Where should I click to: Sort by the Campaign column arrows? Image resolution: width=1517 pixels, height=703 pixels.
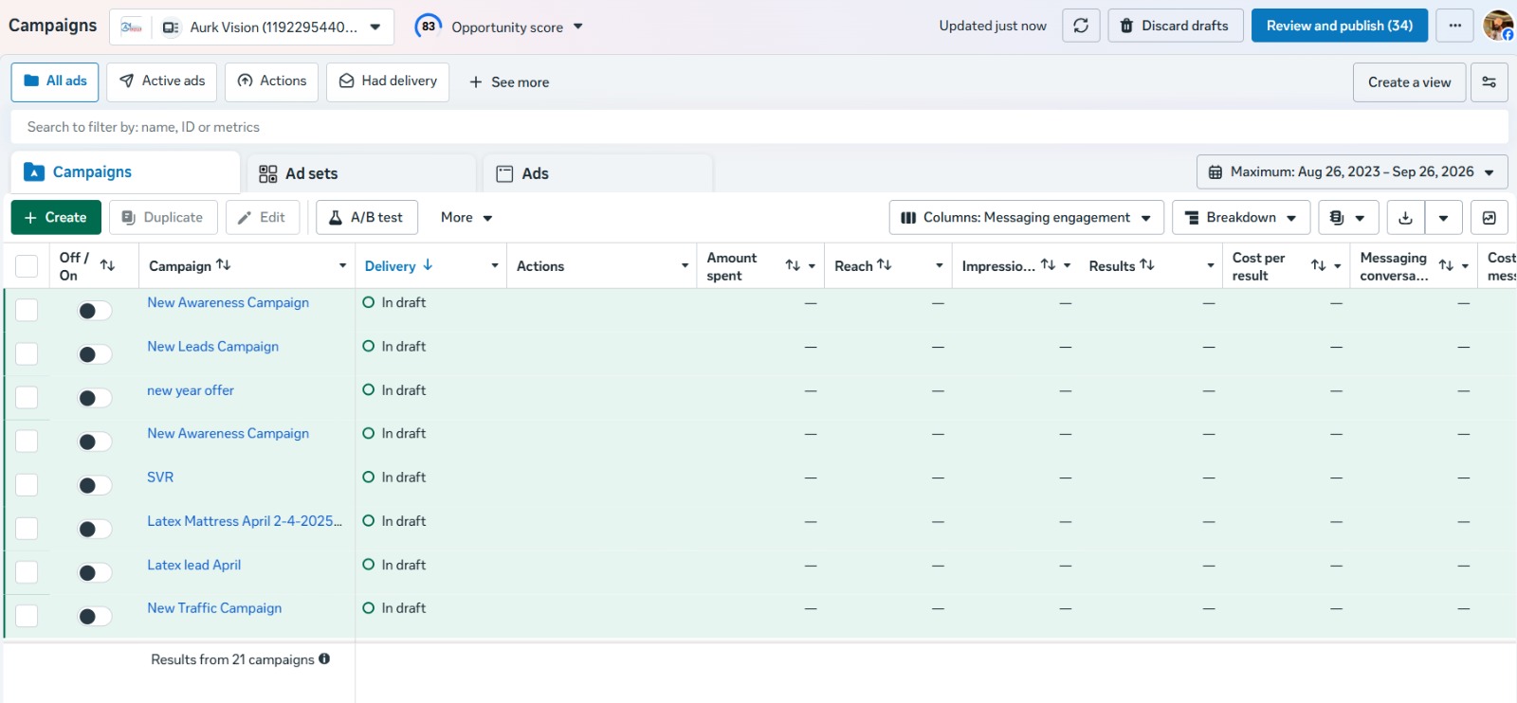224,265
